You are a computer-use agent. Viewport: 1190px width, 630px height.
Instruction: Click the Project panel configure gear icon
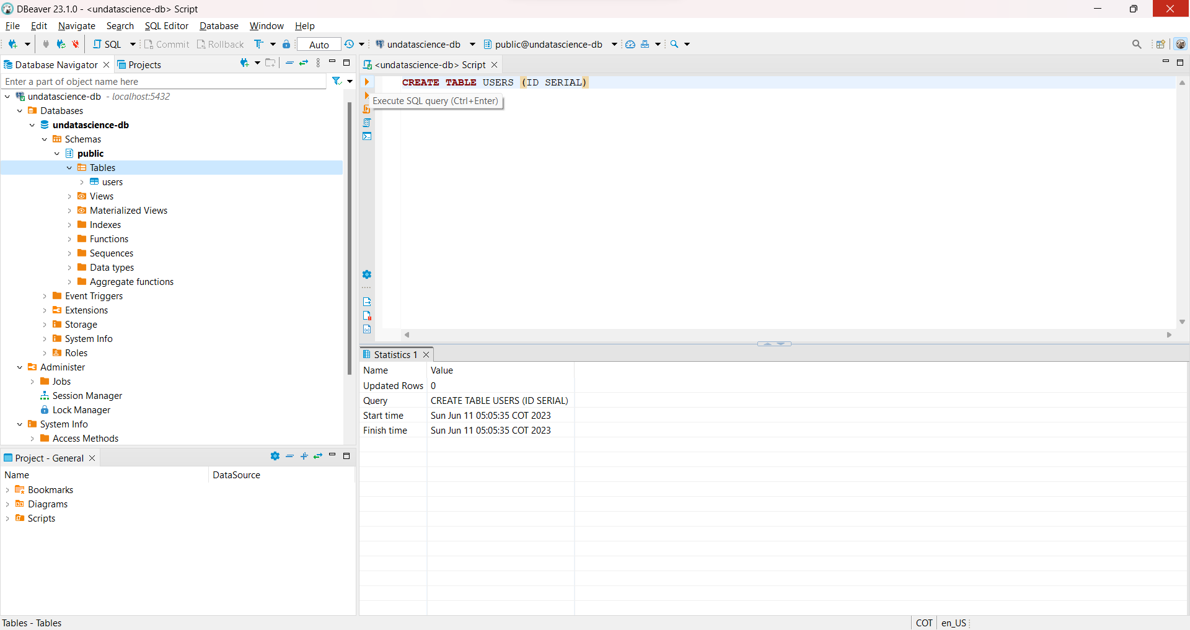tap(275, 456)
